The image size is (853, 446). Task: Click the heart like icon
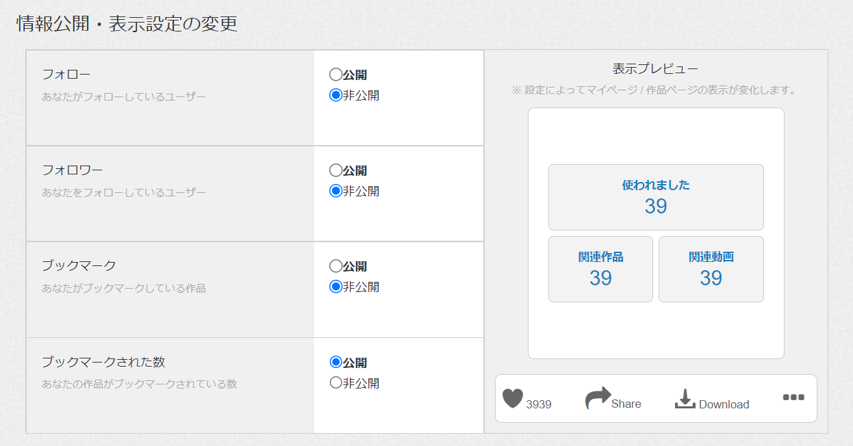click(x=512, y=398)
